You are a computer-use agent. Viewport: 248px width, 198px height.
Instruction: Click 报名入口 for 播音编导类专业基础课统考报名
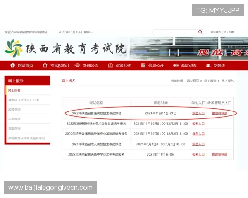198,134
